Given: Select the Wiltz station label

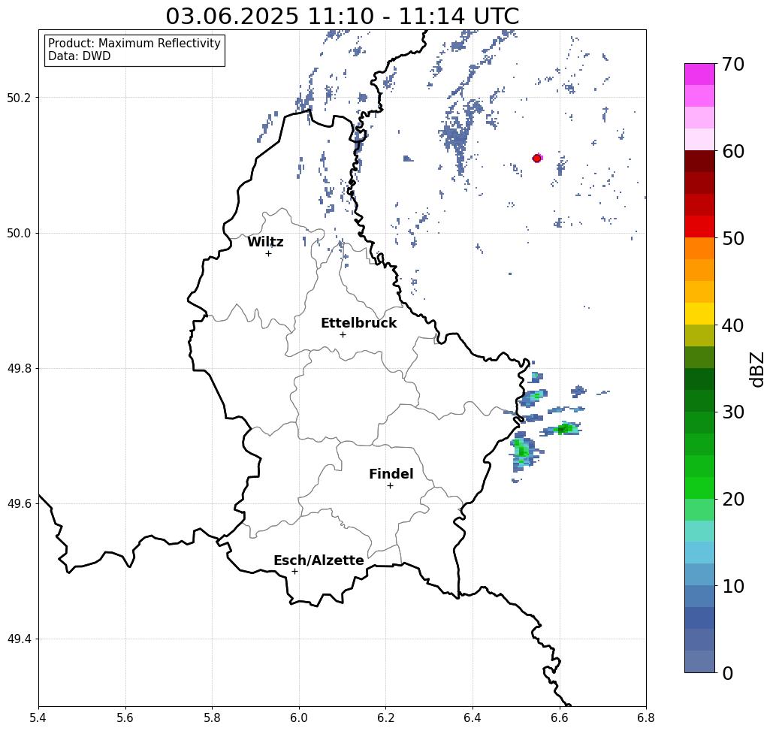Looking at the screenshot, I should (x=265, y=242).
